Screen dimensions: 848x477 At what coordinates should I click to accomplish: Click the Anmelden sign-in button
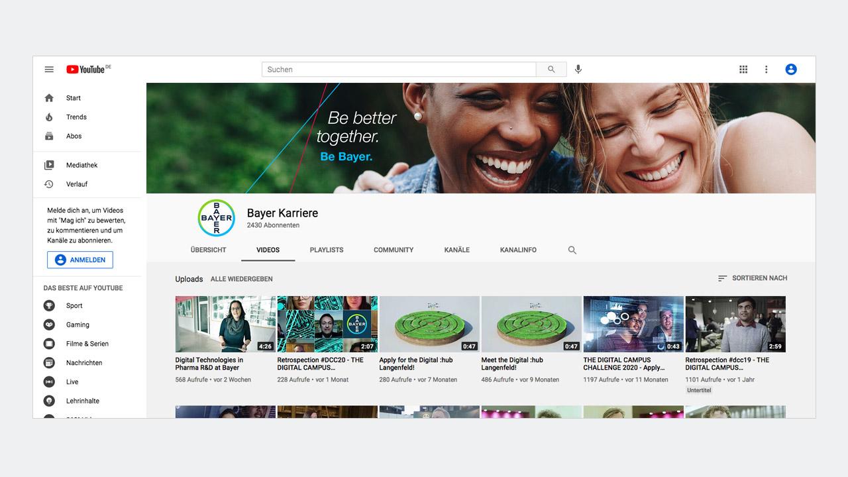click(x=80, y=260)
